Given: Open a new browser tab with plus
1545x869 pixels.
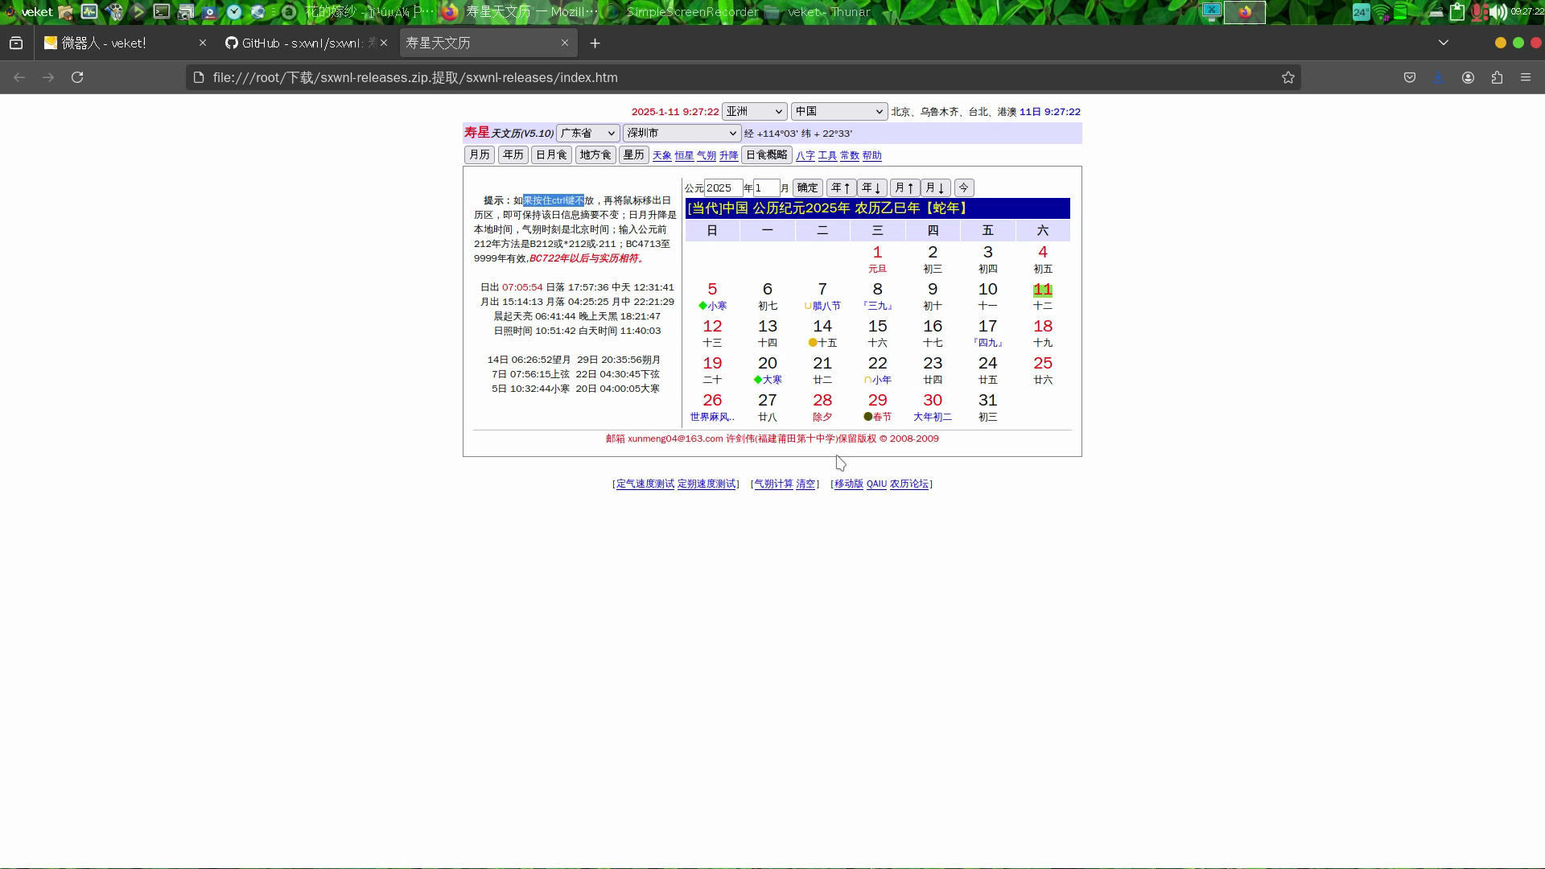Looking at the screenshot, I should pyautogui.click(x=595, y=43).
